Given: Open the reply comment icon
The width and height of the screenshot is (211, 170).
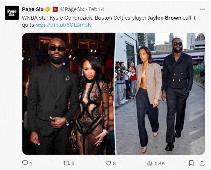Looking at the screenshot, I should pyautogui.click(x=25, y=163).
